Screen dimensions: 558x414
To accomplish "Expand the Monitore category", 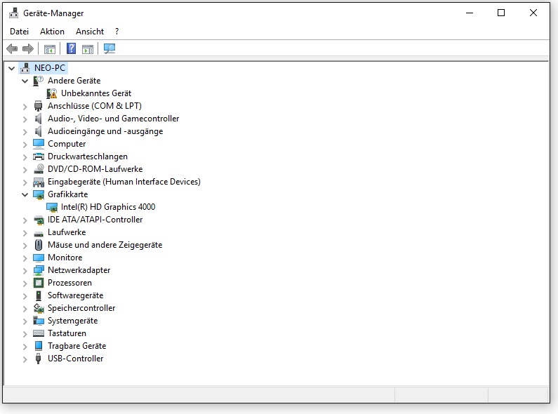I will pos(25,258).
